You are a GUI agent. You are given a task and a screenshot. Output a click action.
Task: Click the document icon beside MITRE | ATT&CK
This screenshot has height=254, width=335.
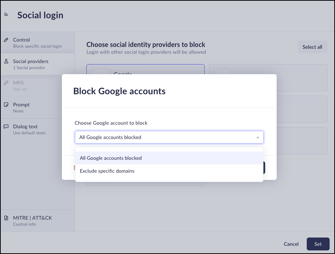[x=6, y=218]
